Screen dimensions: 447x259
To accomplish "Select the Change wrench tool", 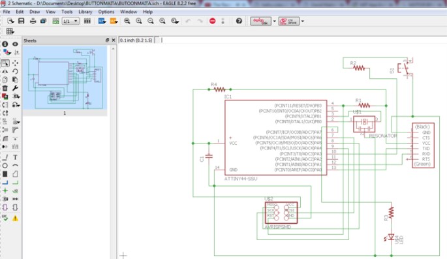I will tap(16, 88).
